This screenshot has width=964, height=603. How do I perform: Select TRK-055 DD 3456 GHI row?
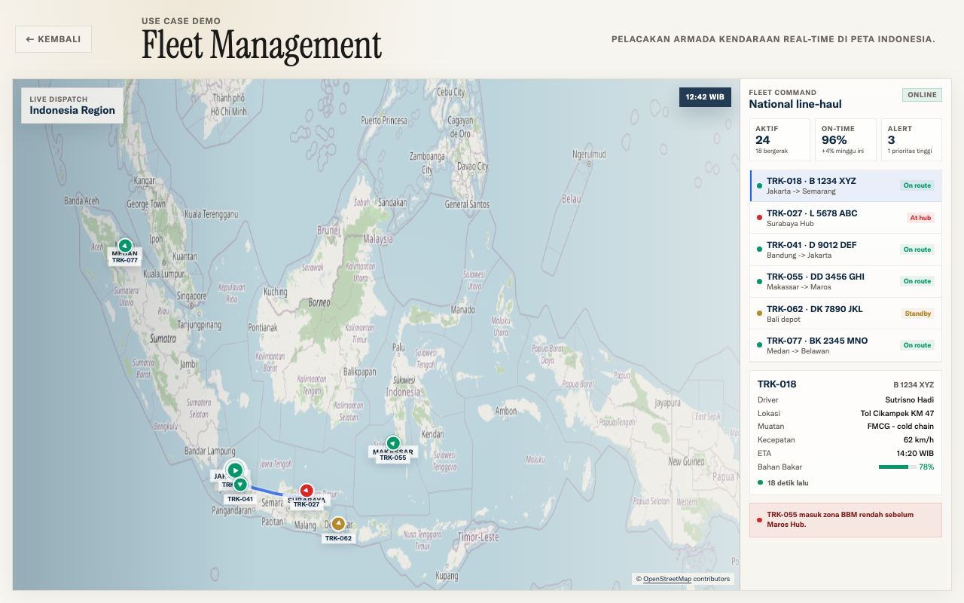point(846,281)
